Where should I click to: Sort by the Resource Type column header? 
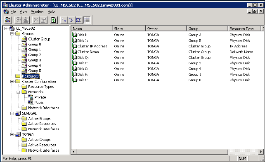click(x=244, y=28)
